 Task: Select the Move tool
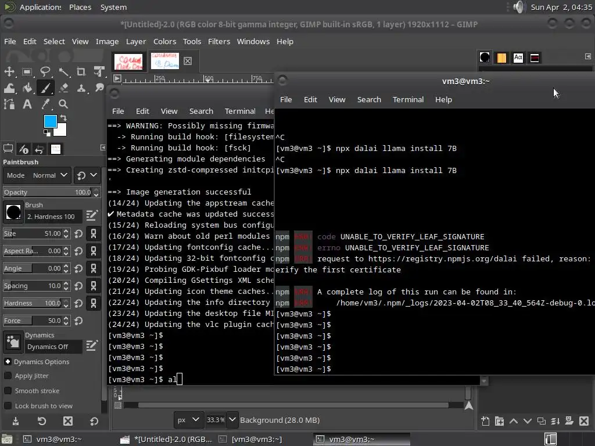(x=9, y=71)
